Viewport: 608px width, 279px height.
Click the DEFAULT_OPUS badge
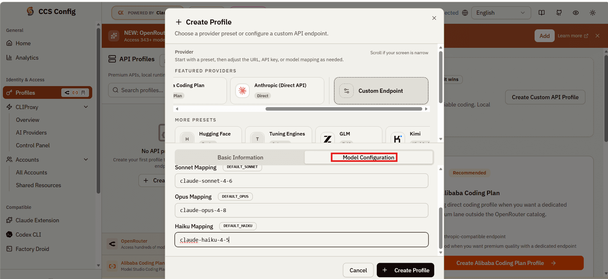point(235,196)
